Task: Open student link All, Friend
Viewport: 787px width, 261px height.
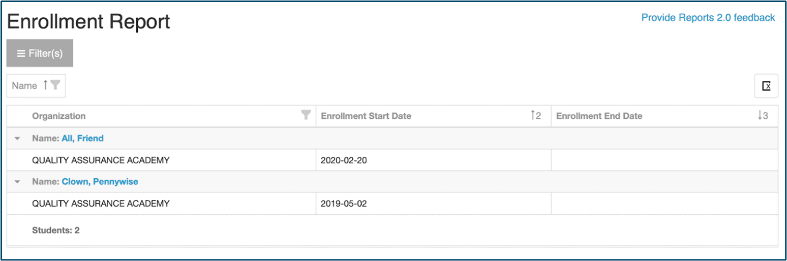Action: [82, 138]
